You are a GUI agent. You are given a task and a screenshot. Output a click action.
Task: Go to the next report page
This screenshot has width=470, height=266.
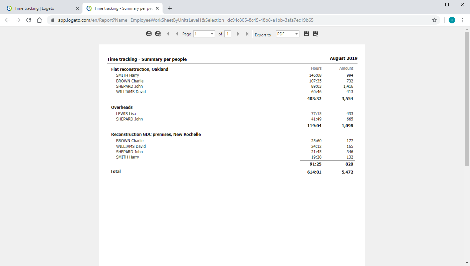(x=238, y=34)
